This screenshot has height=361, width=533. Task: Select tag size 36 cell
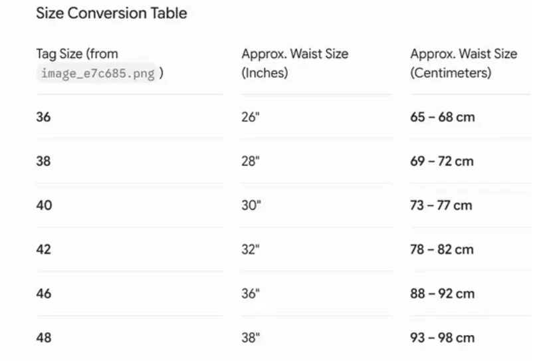43,117
